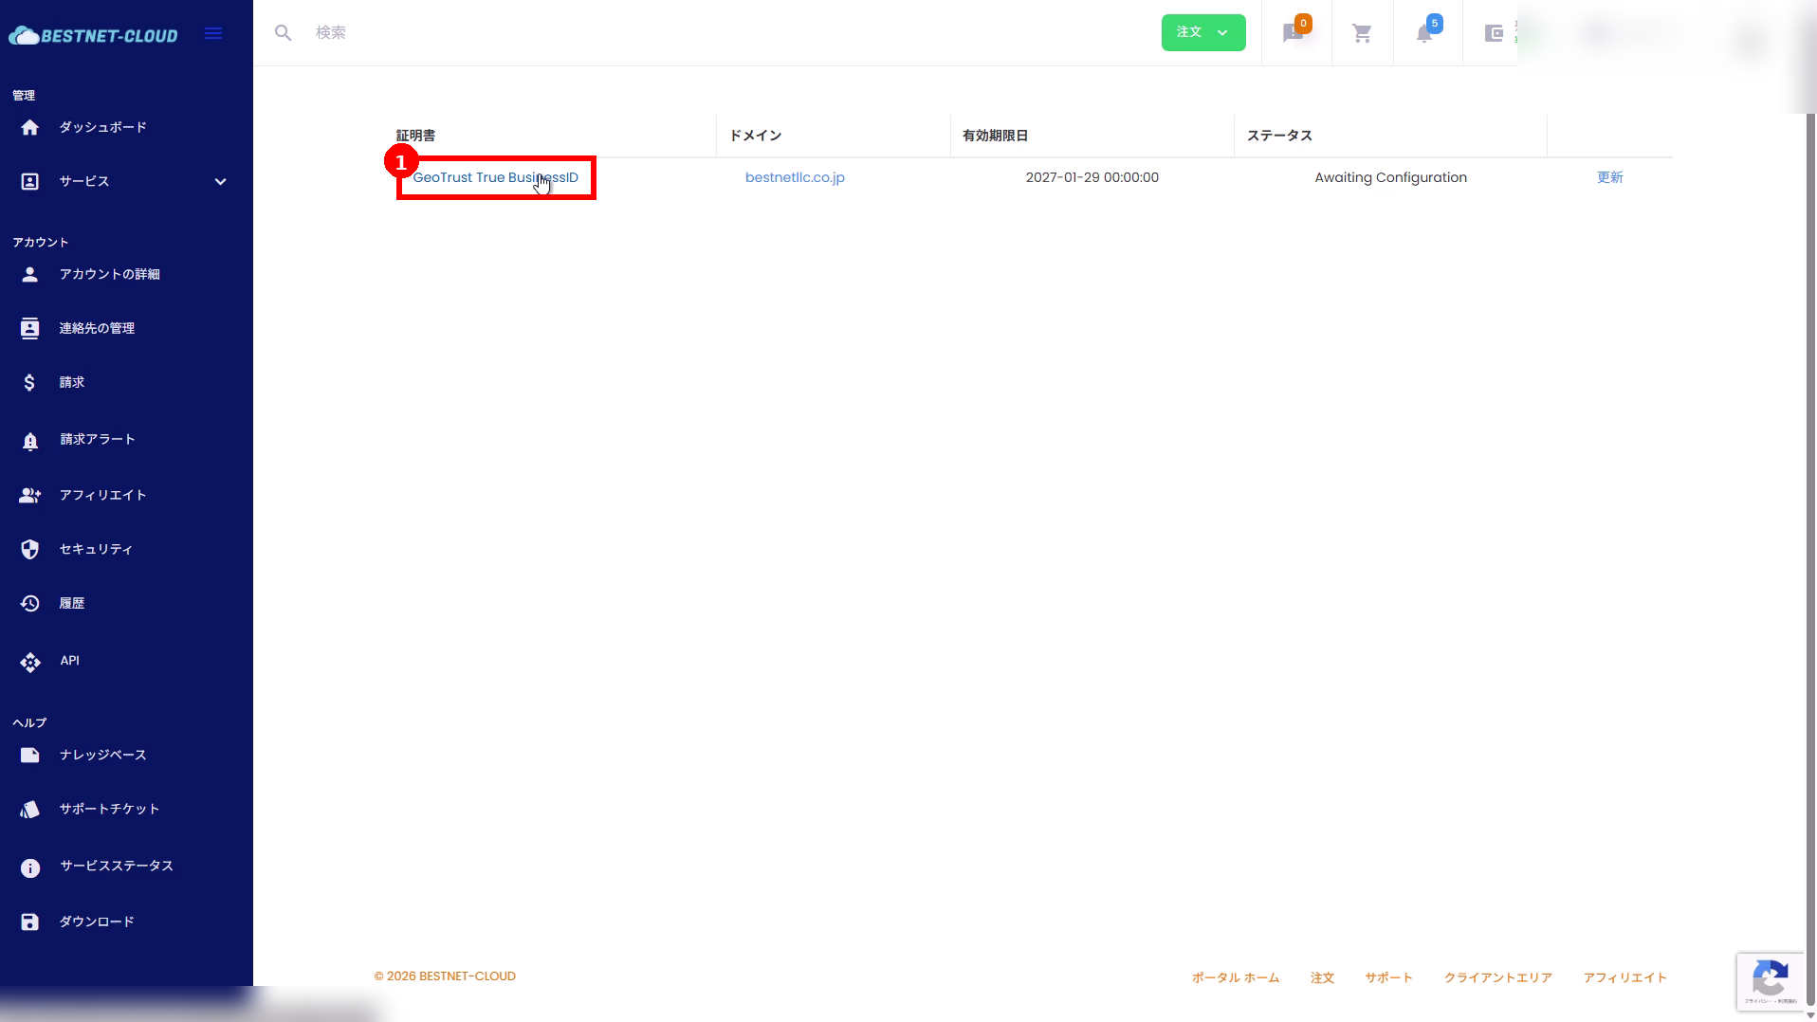The image size is (1817, 1022).
Task: Click the 更新 renew link
Action: [1609, 177]
